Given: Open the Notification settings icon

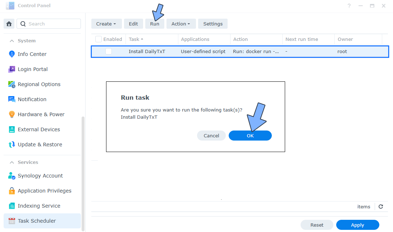Looking at the screenshot, I should point(11,99).
